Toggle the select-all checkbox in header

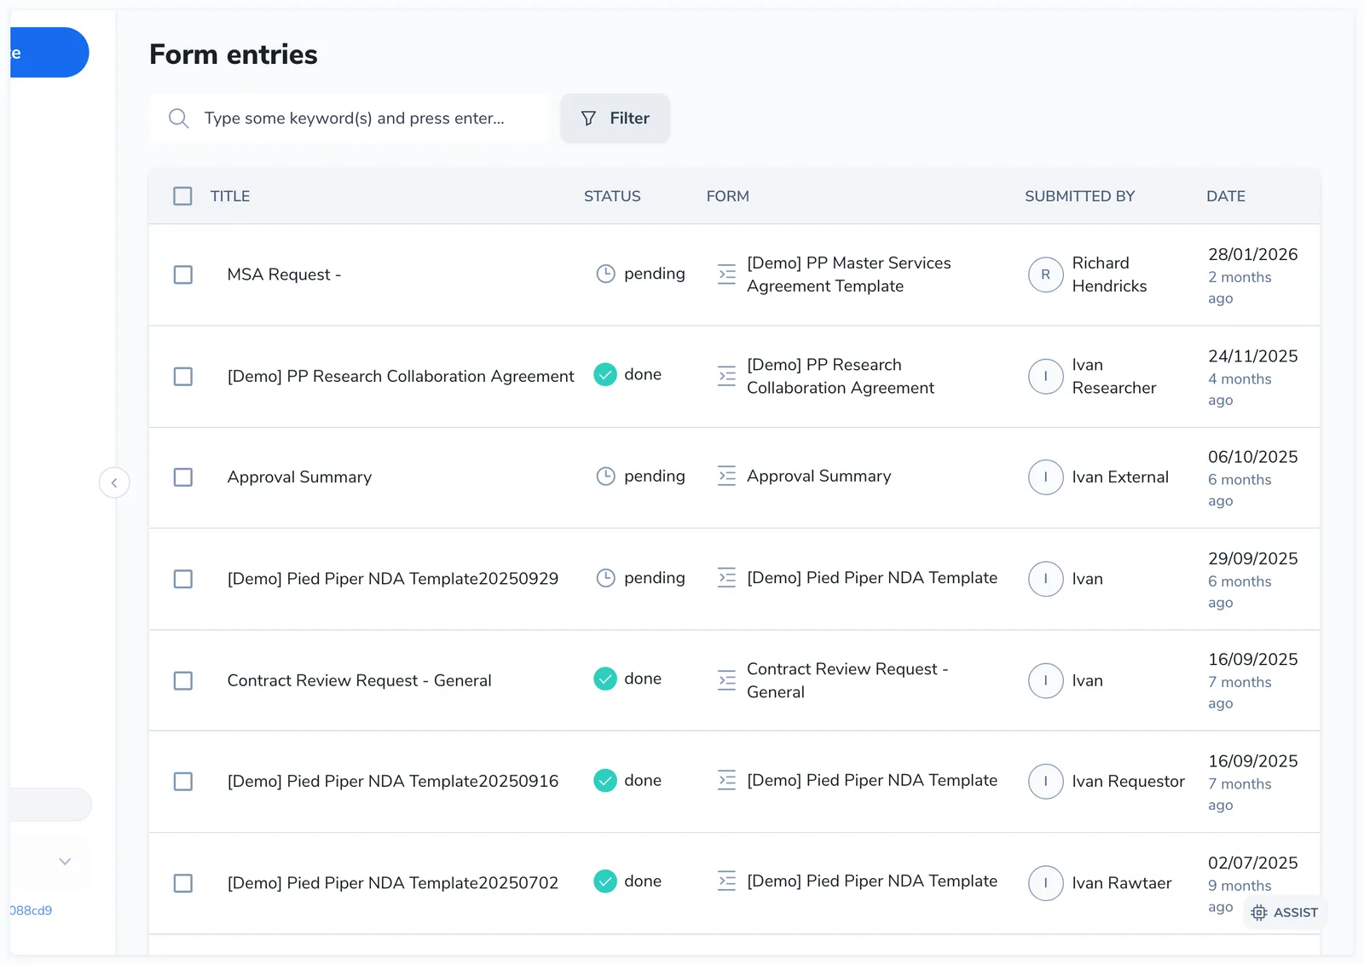click(182, 196)
